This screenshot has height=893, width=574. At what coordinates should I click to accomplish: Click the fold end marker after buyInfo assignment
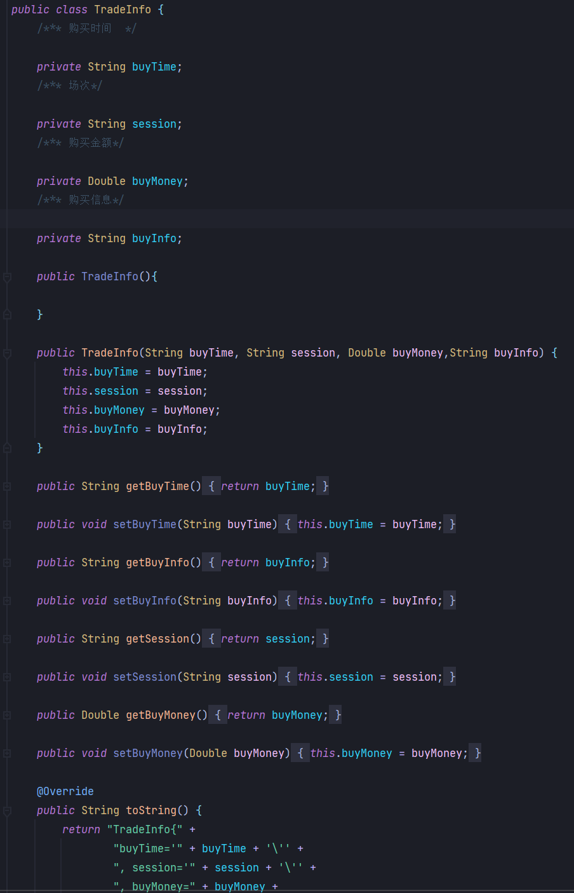(7, 448)
